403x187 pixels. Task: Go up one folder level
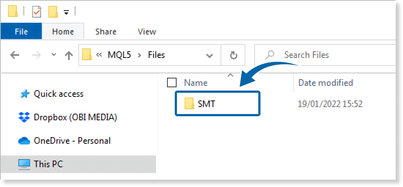69,55
